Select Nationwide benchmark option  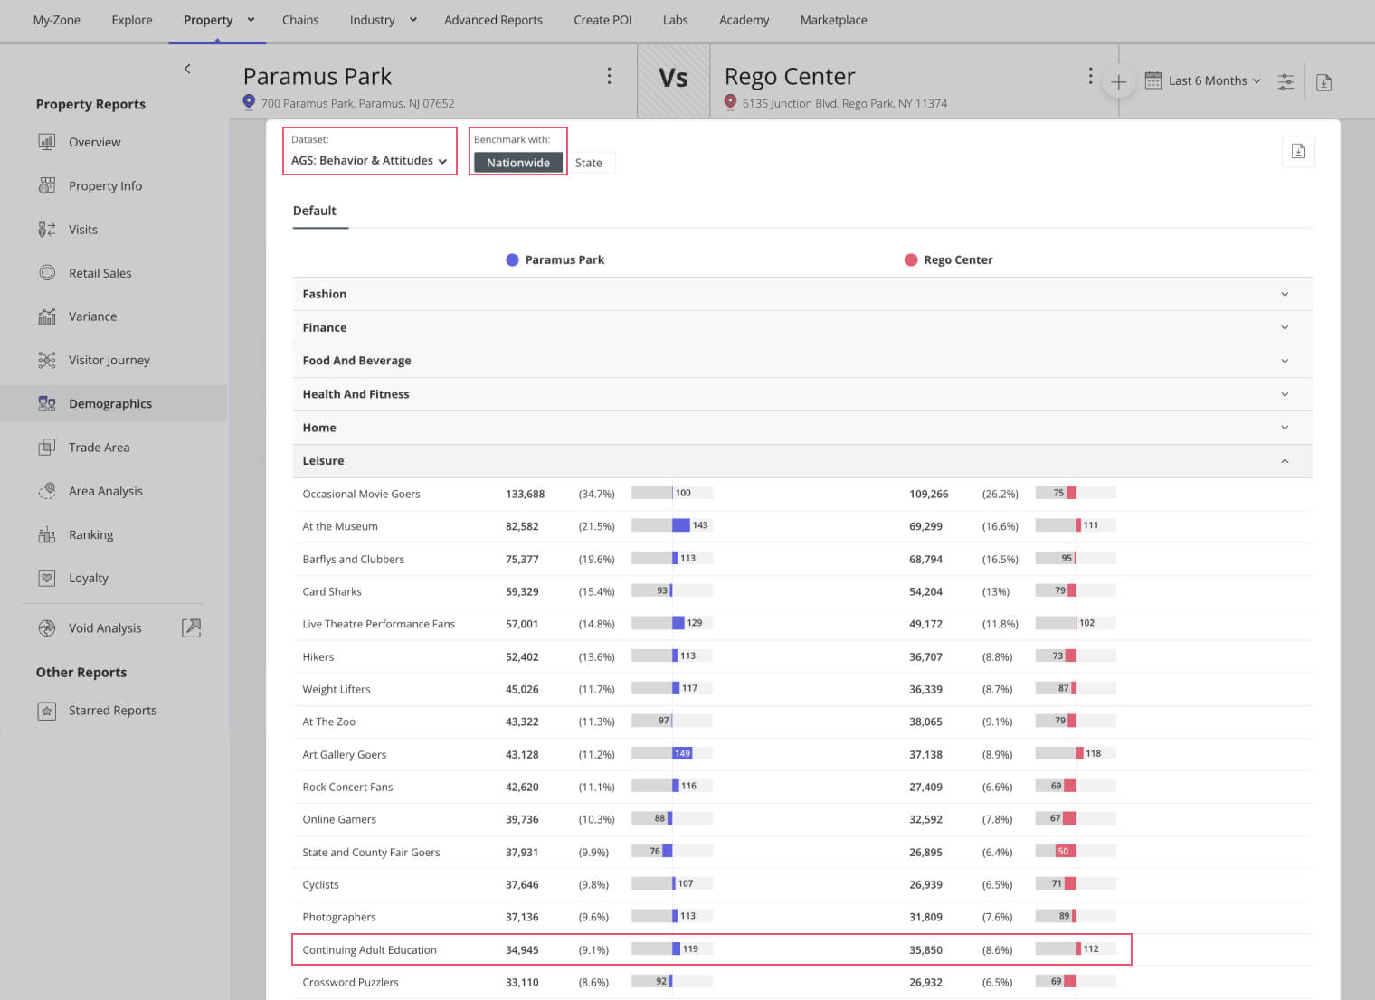coord(518,163)
